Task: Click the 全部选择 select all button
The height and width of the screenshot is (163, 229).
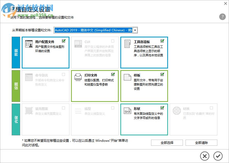Action: tap(166, 143)
